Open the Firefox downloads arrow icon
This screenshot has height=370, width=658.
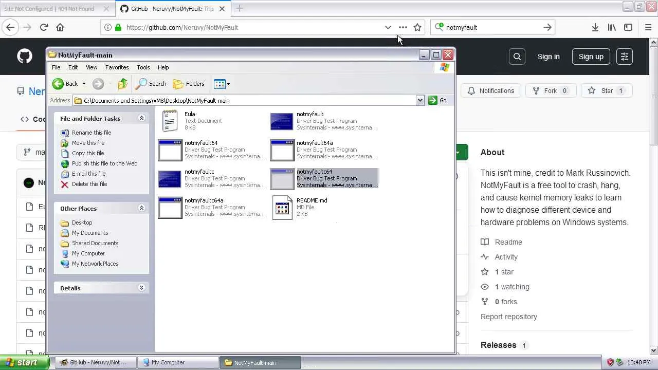(595, 27)
